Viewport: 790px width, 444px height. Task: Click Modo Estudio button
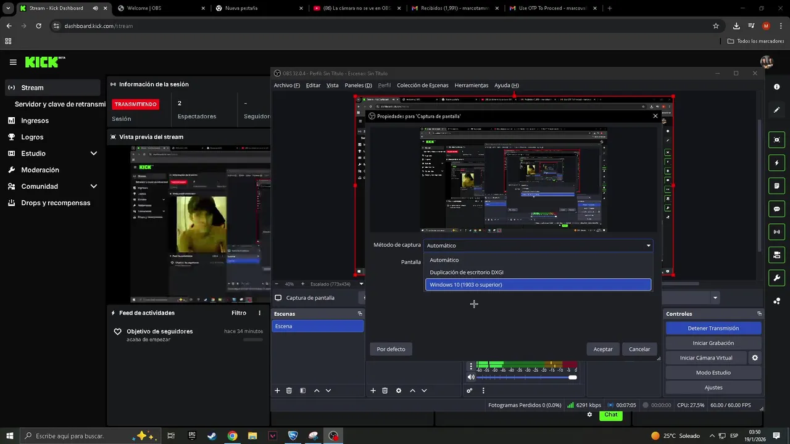(x=713, y=372)
